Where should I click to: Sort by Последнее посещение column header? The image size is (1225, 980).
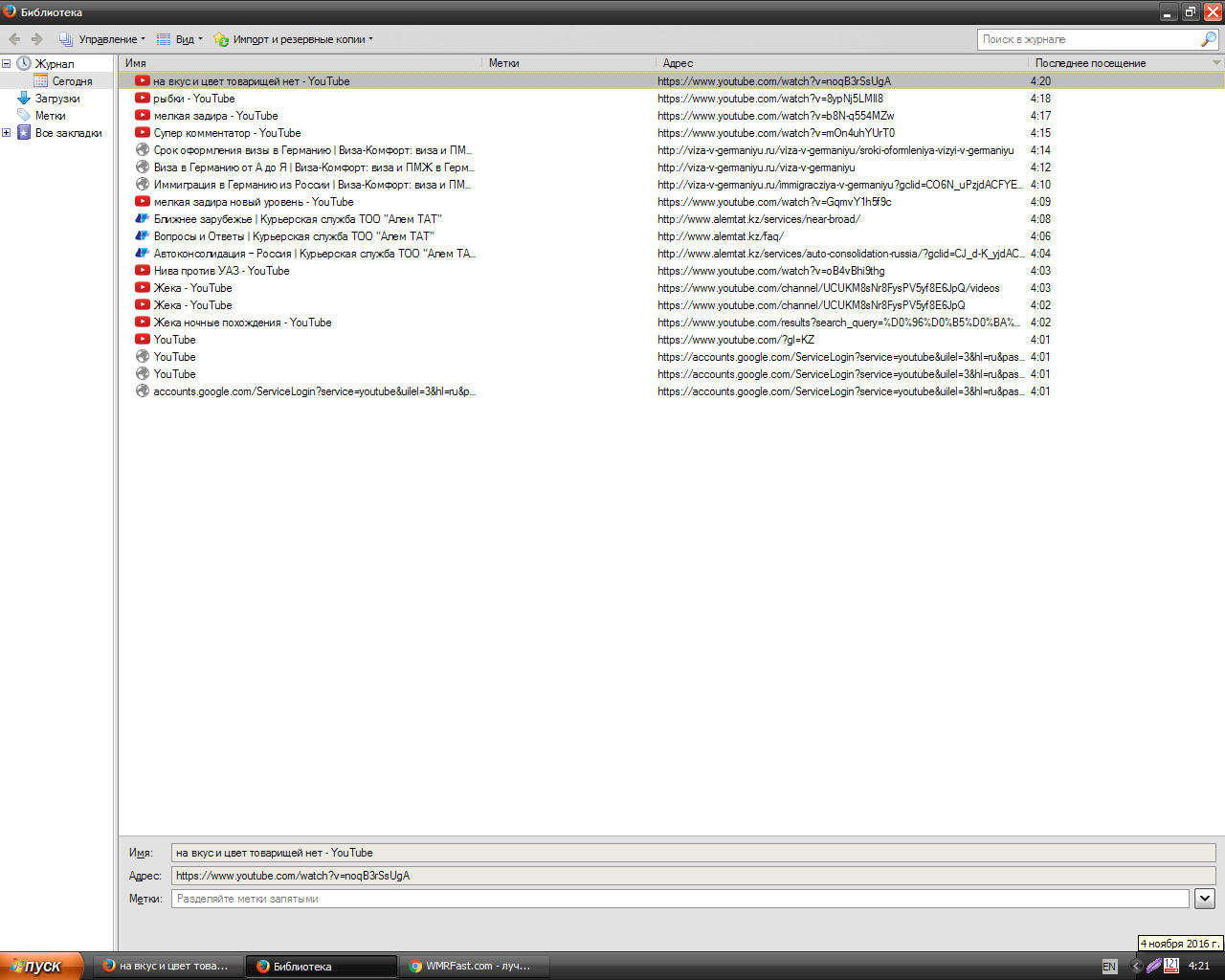click(x=1119, y=63)
